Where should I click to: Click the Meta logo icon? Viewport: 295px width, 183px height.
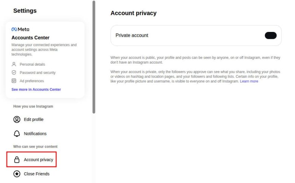click(x=14, y=29)
